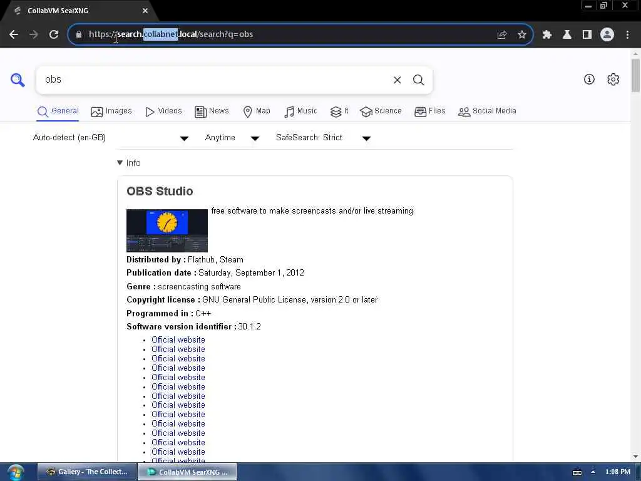The height and width of the screenshot is (481, 641).
Task: Go back with browser back arrow
Action: coord(14,34)
